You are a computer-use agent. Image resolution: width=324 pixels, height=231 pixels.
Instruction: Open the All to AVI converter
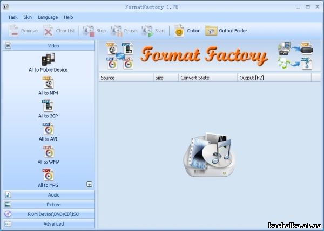click(48, 129)
